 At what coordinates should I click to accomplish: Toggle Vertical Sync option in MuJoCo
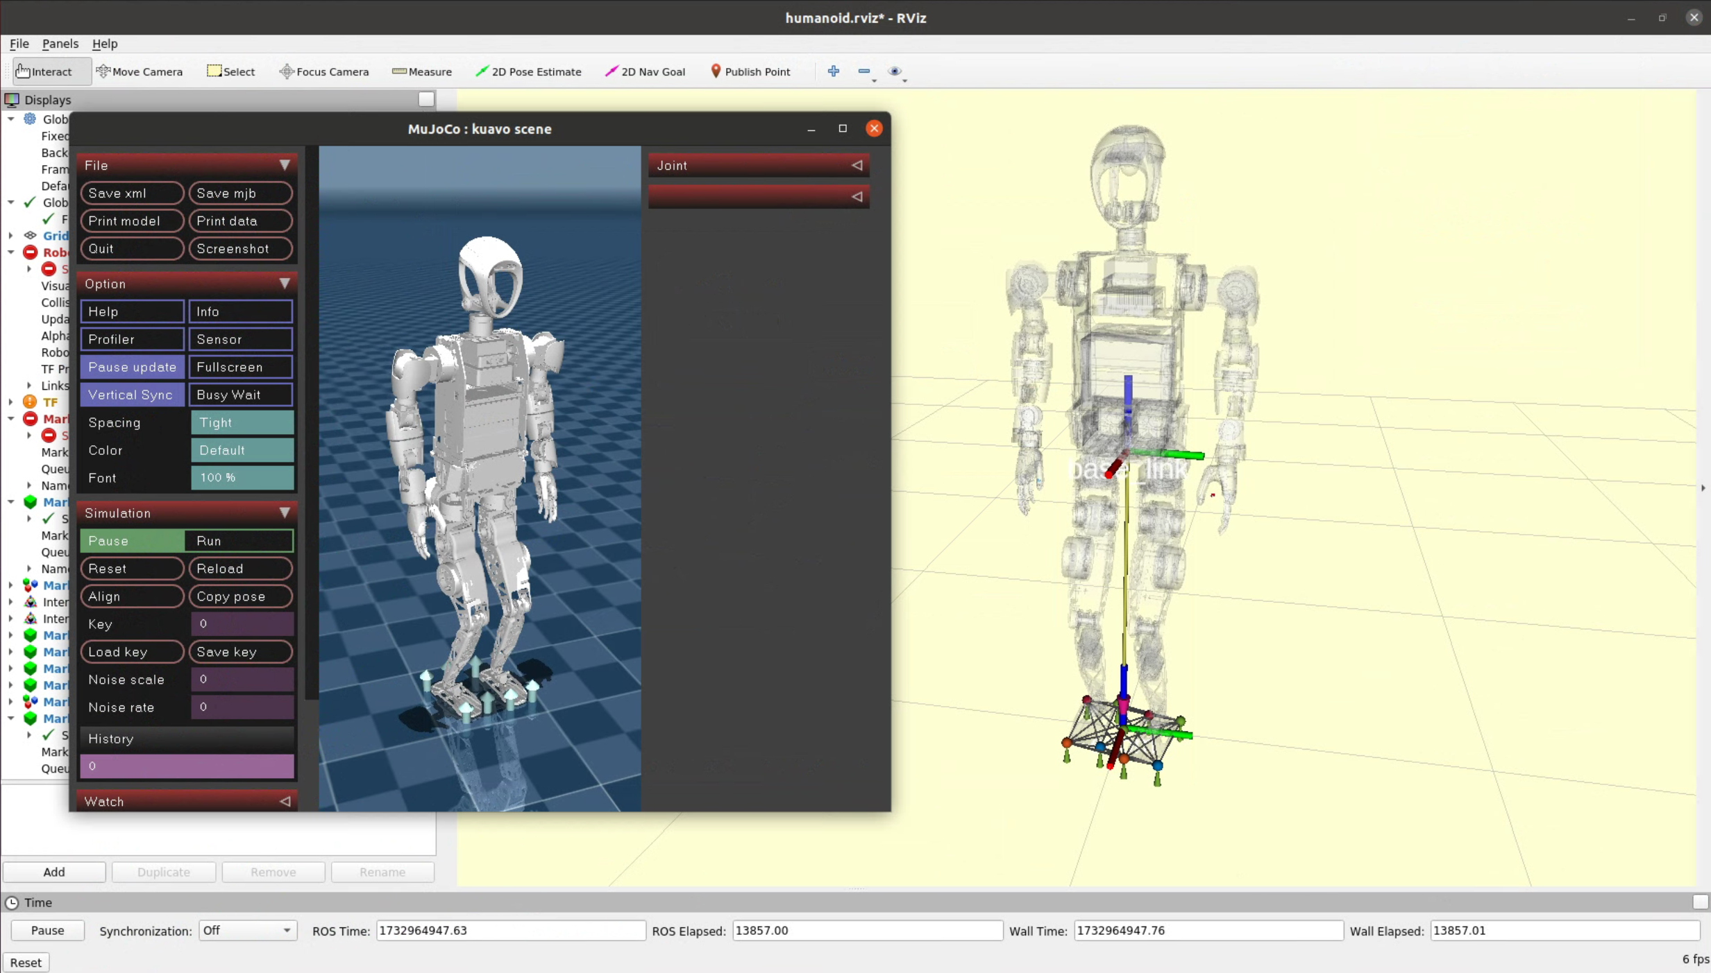(132, 395)
